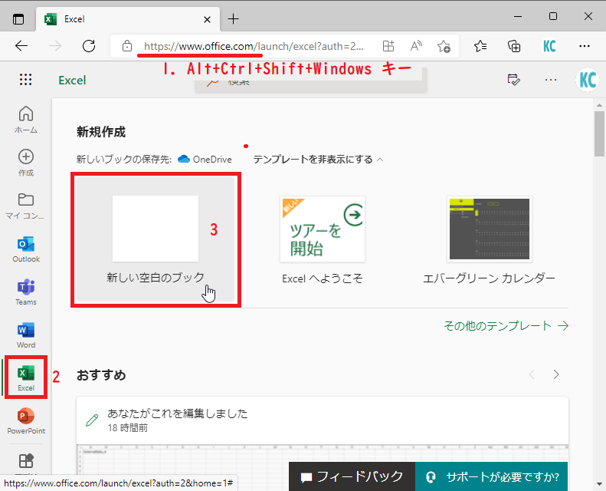Create 新しい空白のブック
This screenshot has width=606, height=491.
(156, 239)
